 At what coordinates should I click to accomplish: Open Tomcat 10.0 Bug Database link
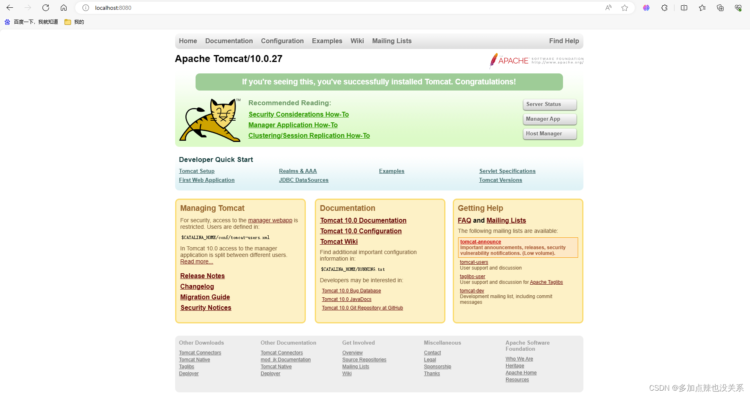[352, 291]
